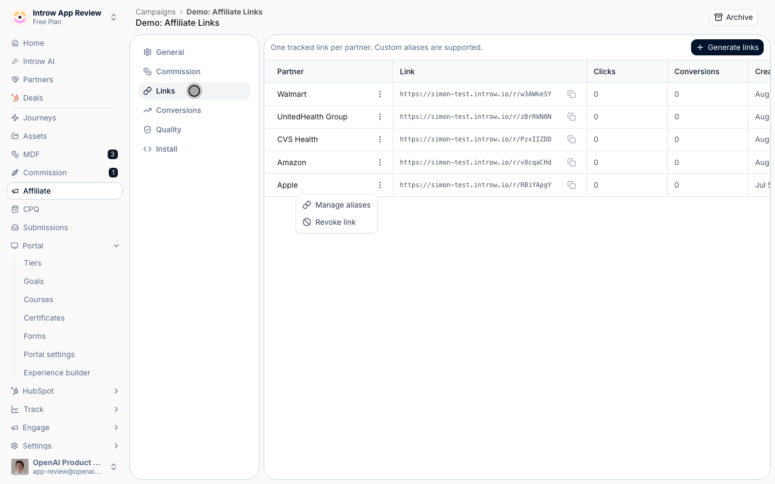Screen dimensions: 775x484
Task: Expand the Settings section
Action: 116,446
